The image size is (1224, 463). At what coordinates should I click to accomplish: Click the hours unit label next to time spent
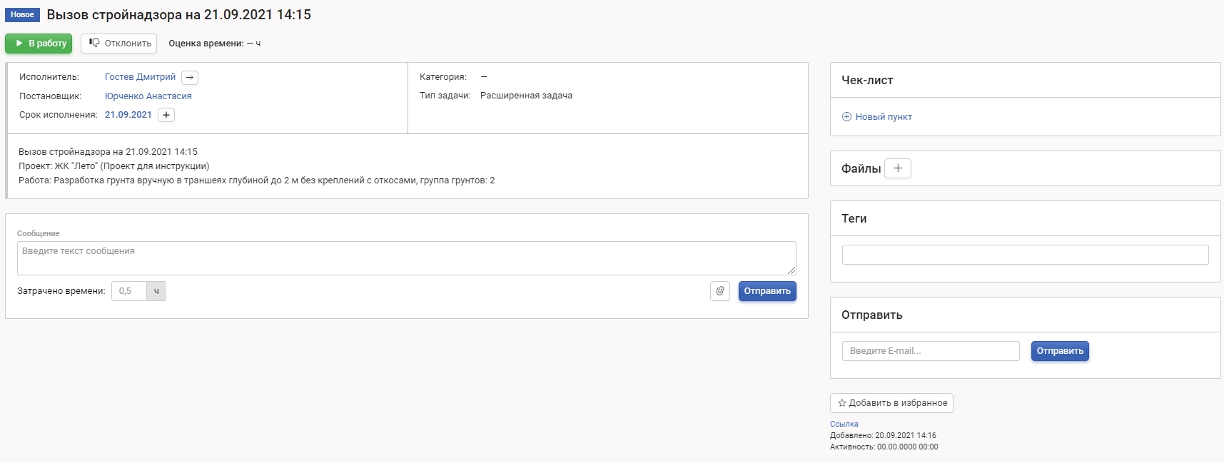[x=156, y=291]
